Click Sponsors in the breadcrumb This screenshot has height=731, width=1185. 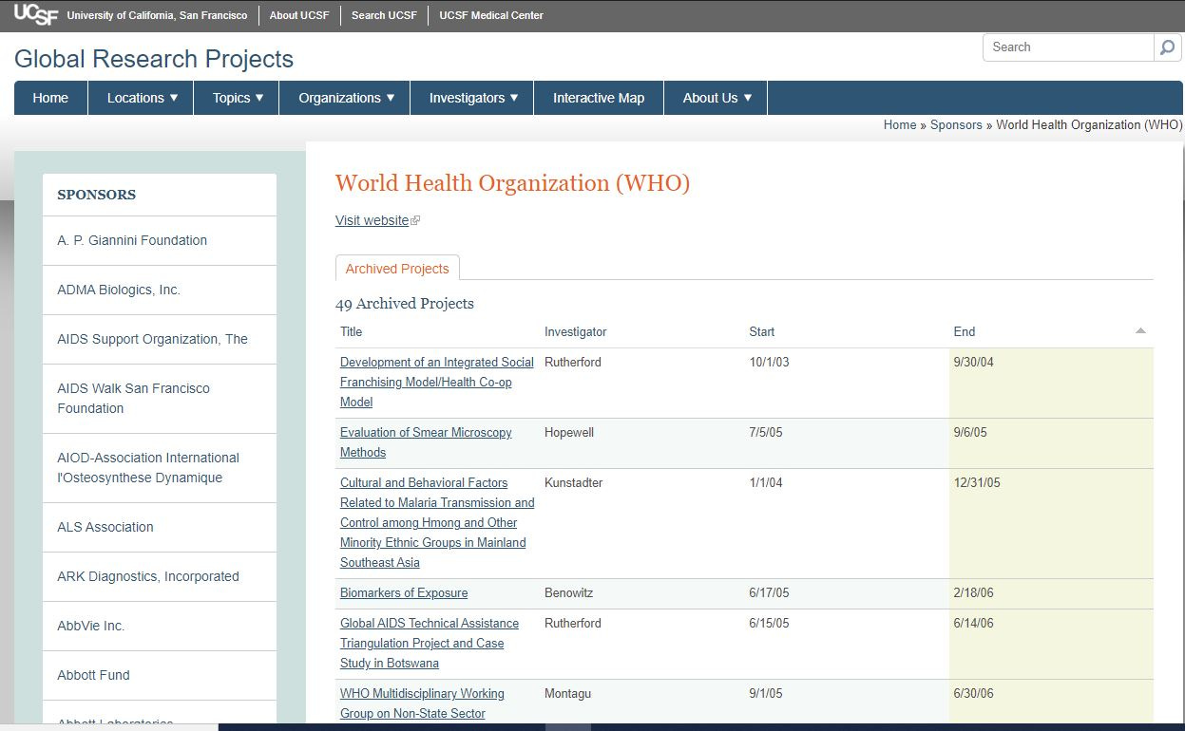(956, 124)
